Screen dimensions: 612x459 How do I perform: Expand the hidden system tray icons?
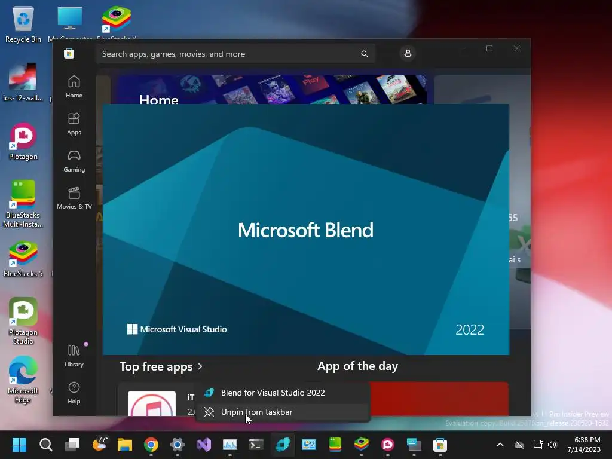tap(500, 445)
